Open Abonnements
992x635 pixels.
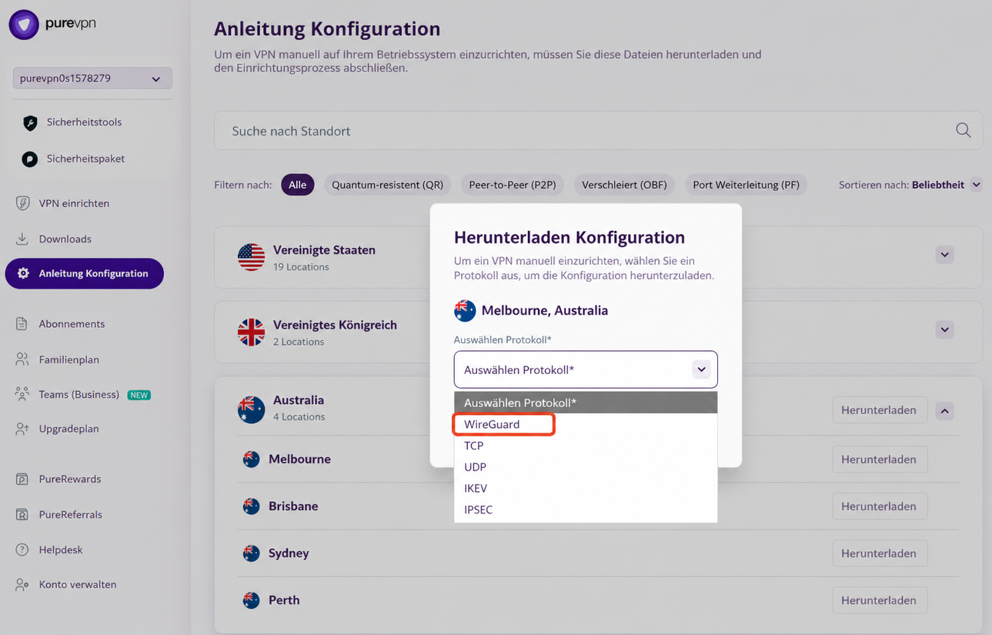point(72,324)
